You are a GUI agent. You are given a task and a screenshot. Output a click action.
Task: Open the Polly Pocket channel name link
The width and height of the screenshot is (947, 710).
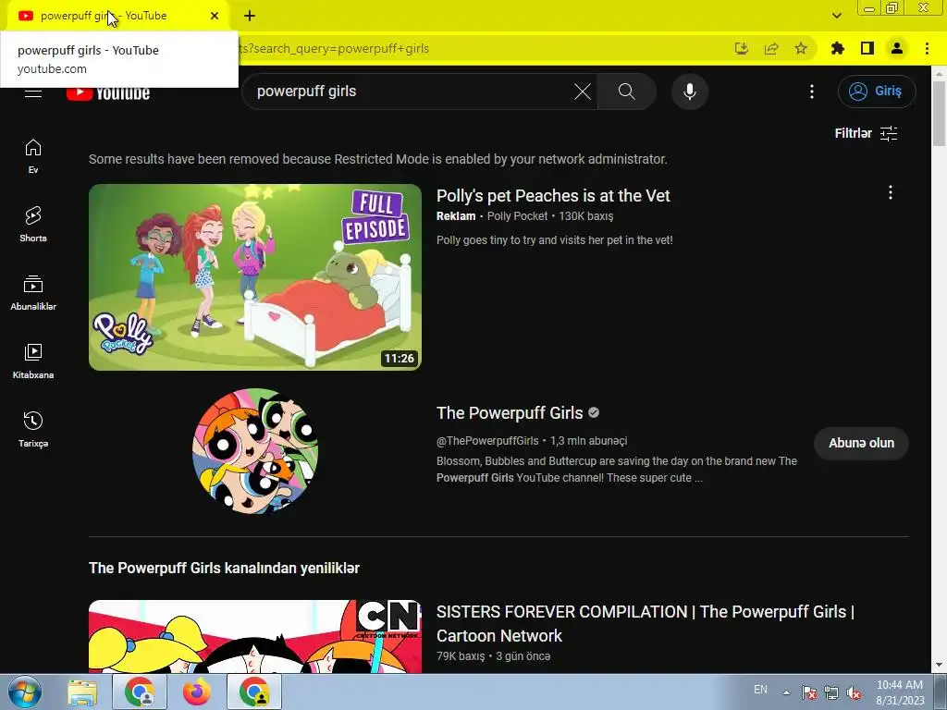[517, 216]
